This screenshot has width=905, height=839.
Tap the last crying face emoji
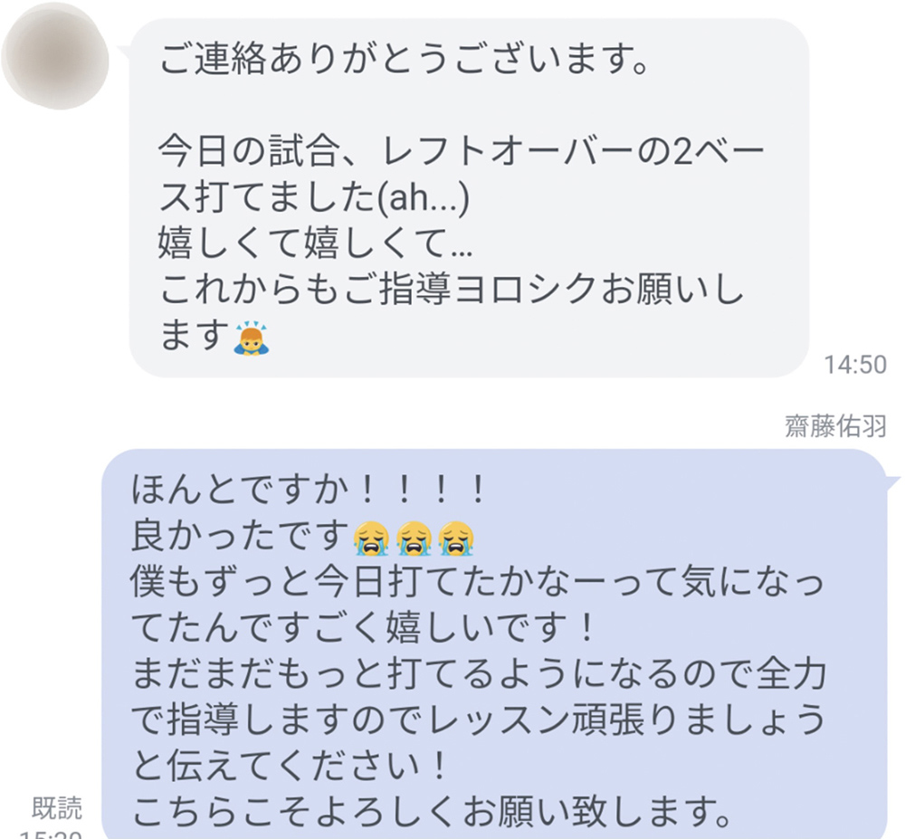(x=456, y=539)
